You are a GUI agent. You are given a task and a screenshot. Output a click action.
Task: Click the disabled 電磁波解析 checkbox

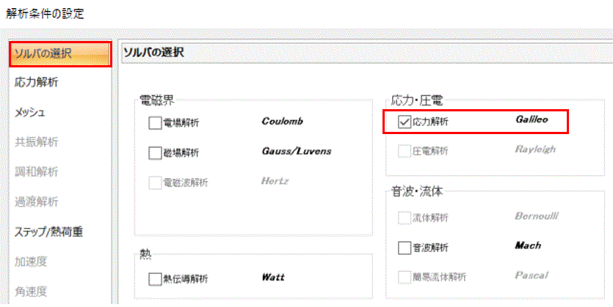155,182
